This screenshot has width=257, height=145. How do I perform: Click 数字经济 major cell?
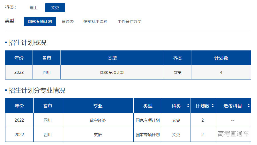(98, 120)
